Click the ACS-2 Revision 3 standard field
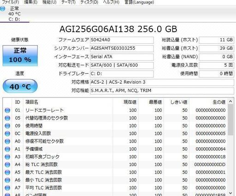This screenshot has width=236, height=196. coord(162,82)
